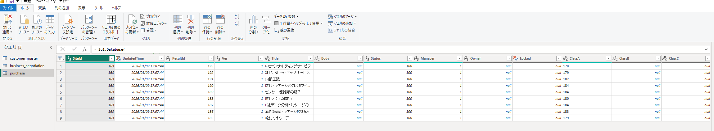Select the customer_master query
This screenshot has width=714, height=131.
pyautogui.click(x=24, y=58)
